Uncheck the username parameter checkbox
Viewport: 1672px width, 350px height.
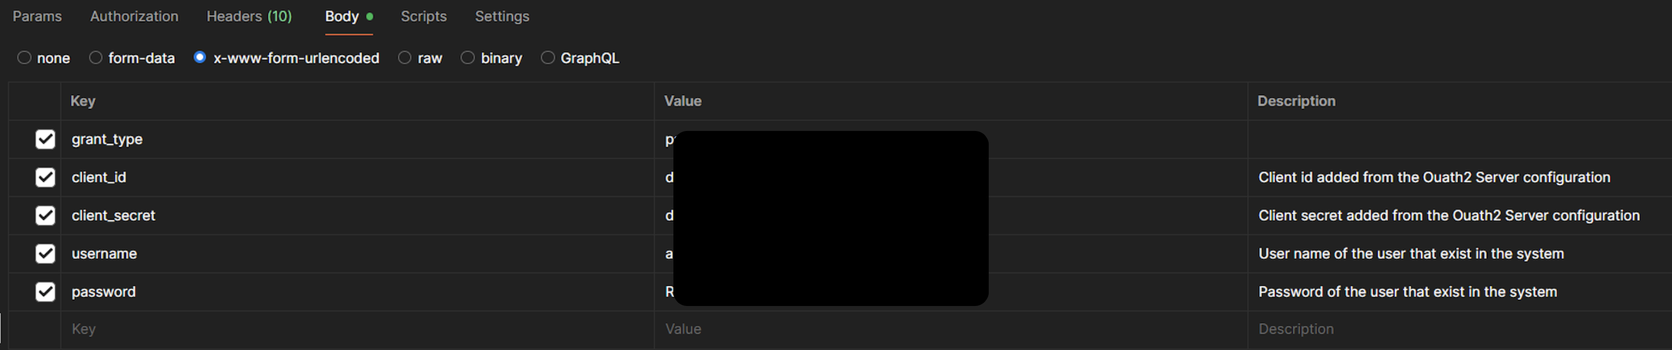point(45,253)
